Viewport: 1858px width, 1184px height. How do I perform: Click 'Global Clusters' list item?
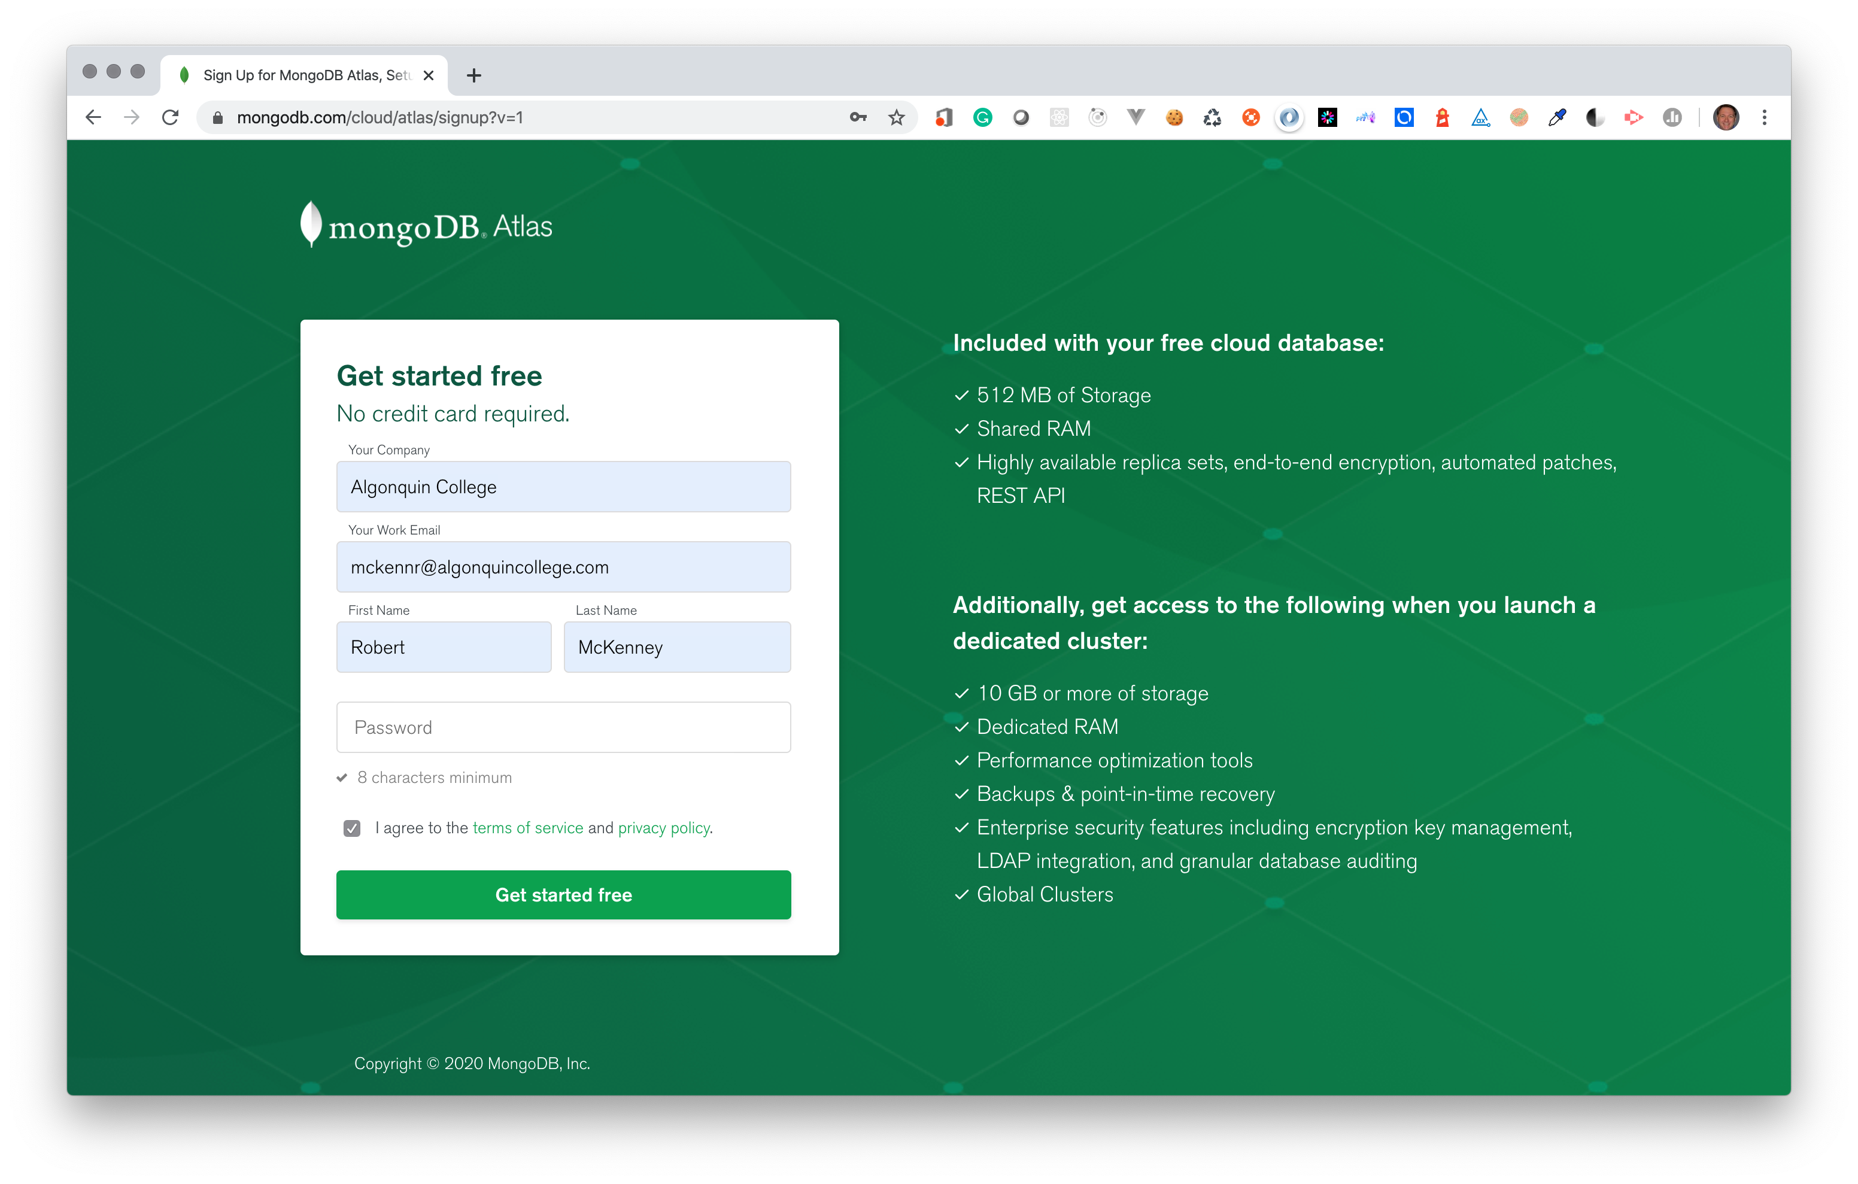click(x=1045, y=894)
